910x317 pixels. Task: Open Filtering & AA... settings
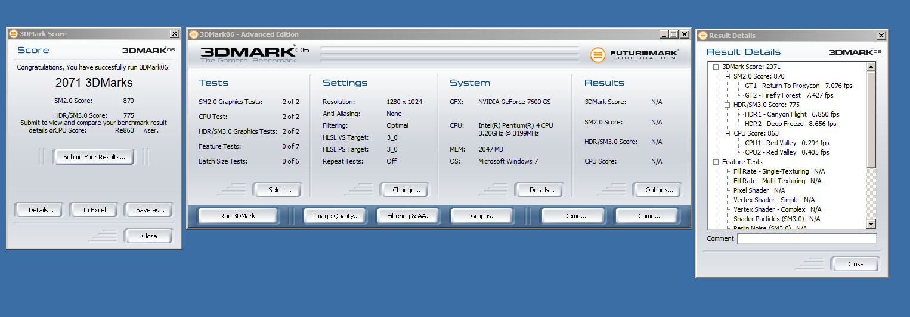[x=408, y=216]
